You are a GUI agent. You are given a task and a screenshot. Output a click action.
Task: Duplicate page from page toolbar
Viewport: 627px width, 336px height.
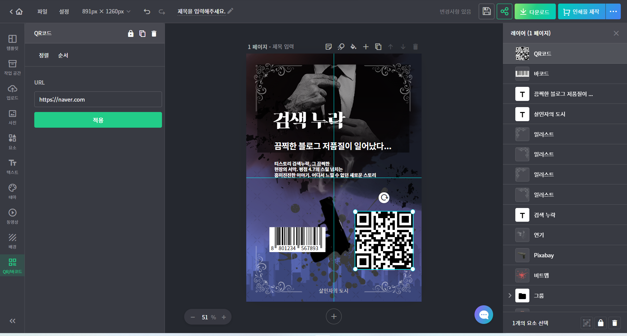point(378,47)
